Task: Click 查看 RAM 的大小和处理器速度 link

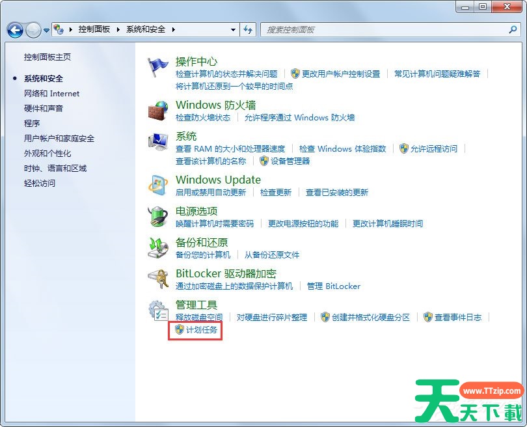Action: pyautogui.click(x=230, y=148)
